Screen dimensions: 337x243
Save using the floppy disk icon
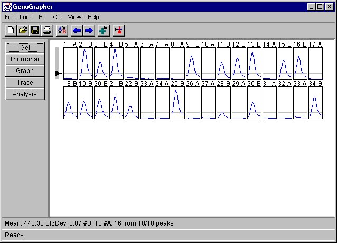(x=35, y=31)
